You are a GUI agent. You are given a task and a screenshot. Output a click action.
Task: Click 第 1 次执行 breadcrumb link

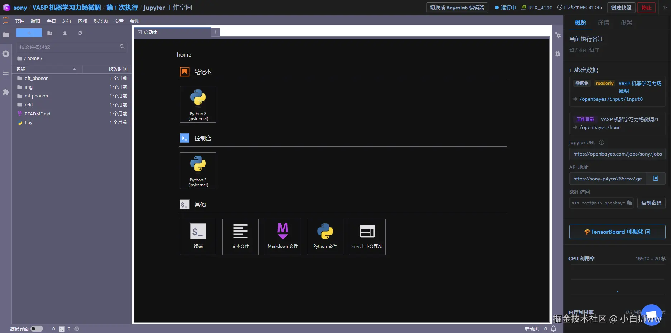click(x=122, y=8)
